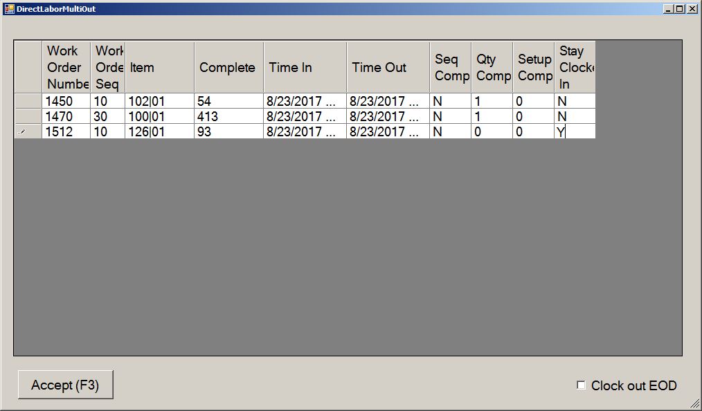Select the row header for work order 1450
The height and width of the screenshot is (411, 702).
pos(28,101)
